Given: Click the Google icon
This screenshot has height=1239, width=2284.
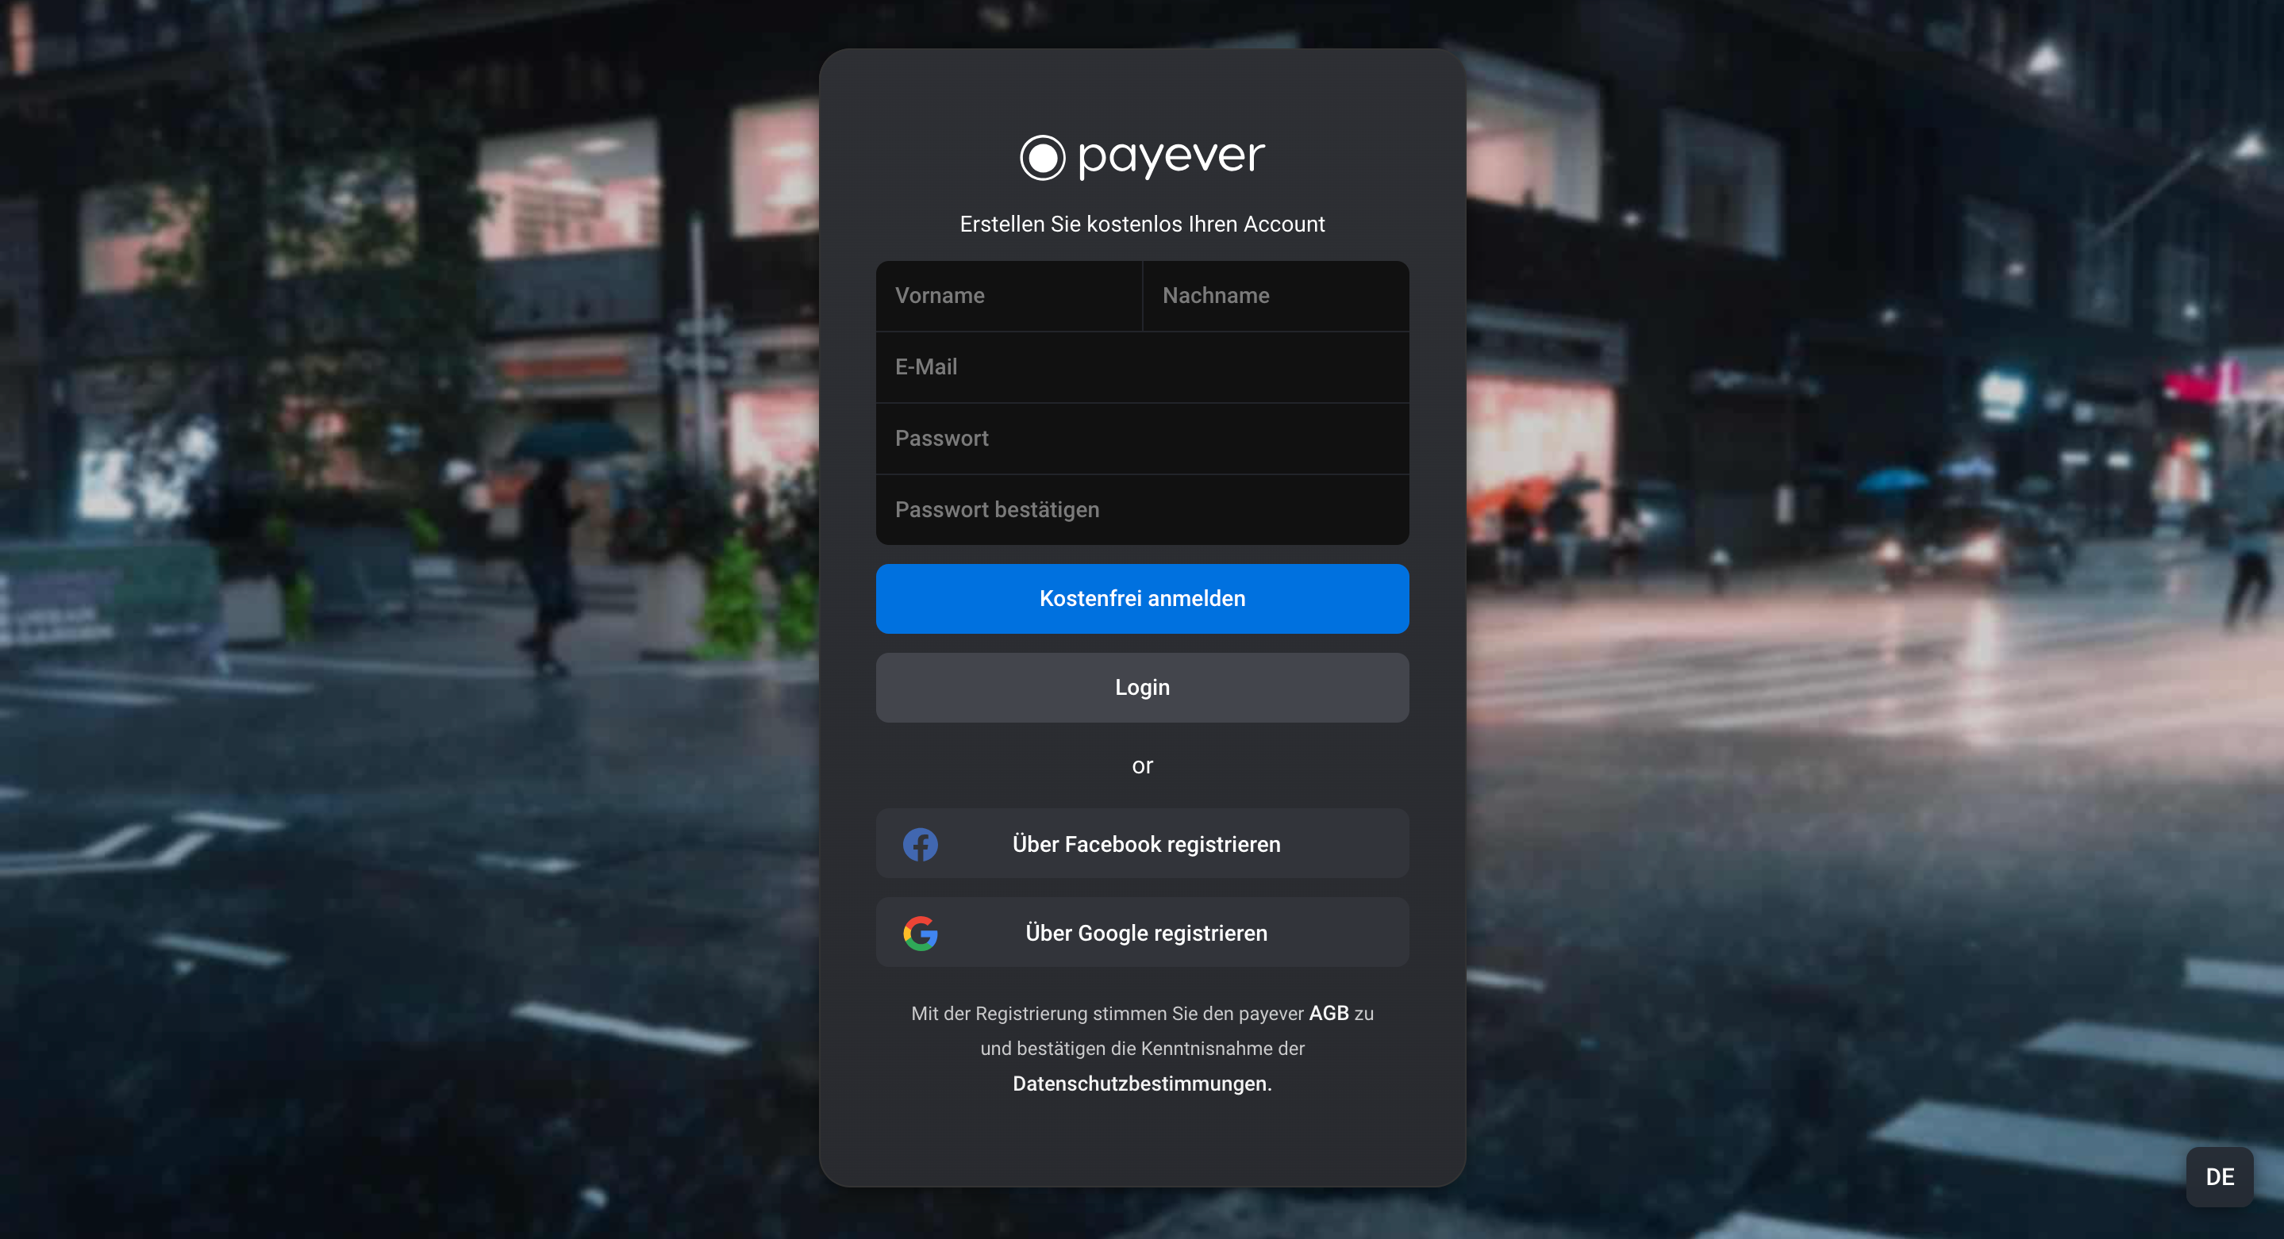Looking at the screenshot, I should click(x=921, y=934).
